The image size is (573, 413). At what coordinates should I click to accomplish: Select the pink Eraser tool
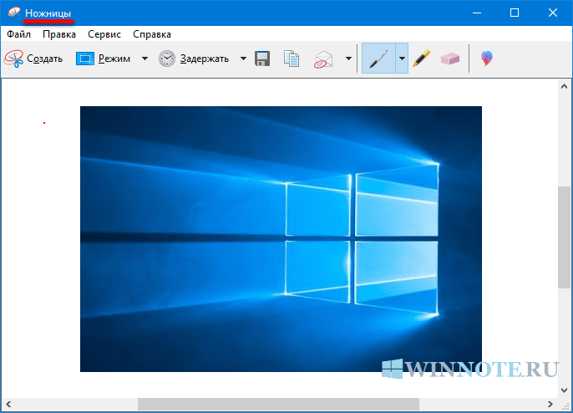(450, 59)
